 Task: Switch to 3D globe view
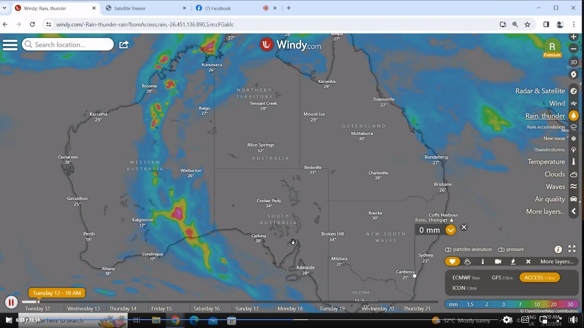(574, 62)
